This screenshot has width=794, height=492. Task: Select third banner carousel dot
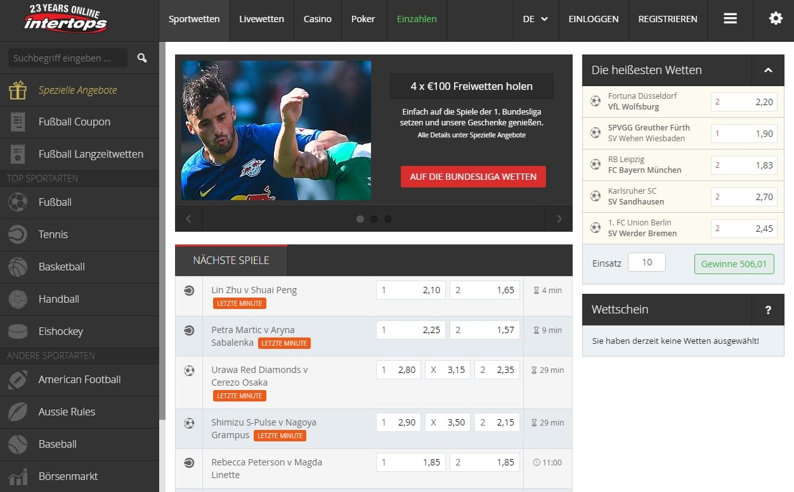388,219
